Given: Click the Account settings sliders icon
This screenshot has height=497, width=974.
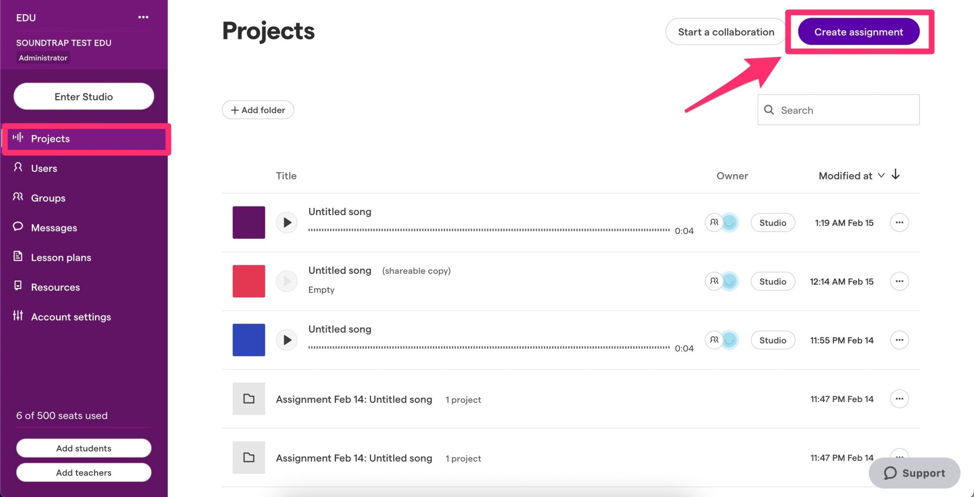Looking at the screenshot, I should coord(18,316).
